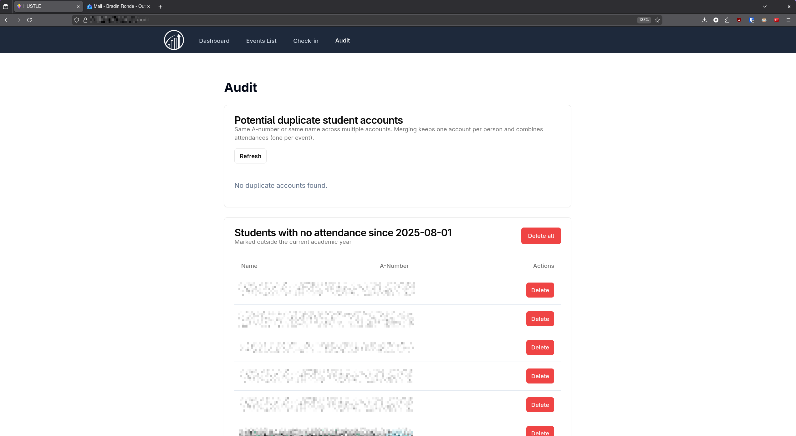
Task: Open the Events List nav link
Action: pyautogui.click(x=261, y=41)
